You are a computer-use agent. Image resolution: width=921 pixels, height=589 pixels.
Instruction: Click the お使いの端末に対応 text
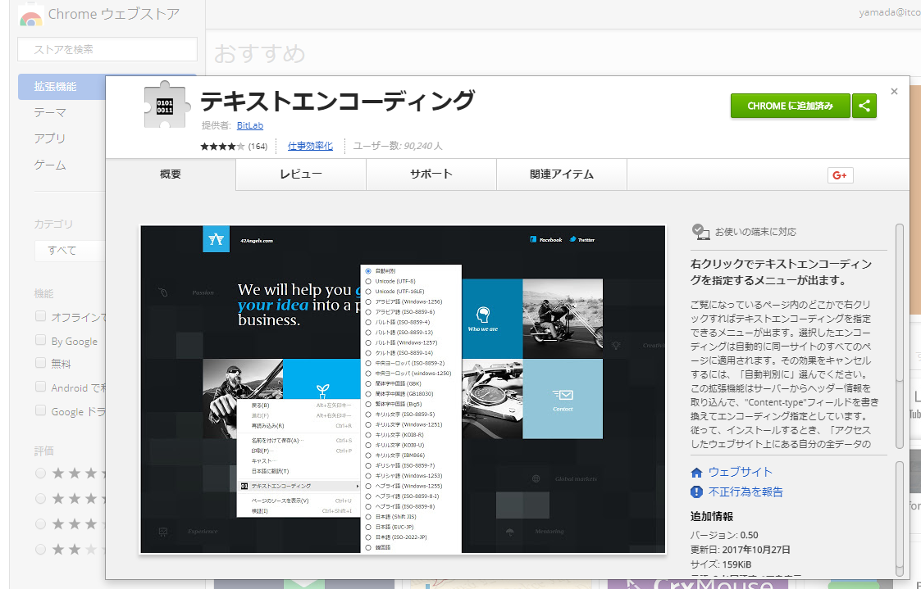coord(755,232)
